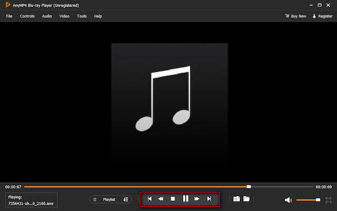
Task: Click the AnyMP4 logo in title bar
Action: coord(8,5)
